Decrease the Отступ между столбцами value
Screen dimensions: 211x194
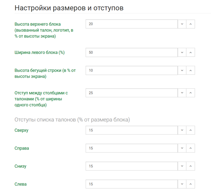point(182,93)
